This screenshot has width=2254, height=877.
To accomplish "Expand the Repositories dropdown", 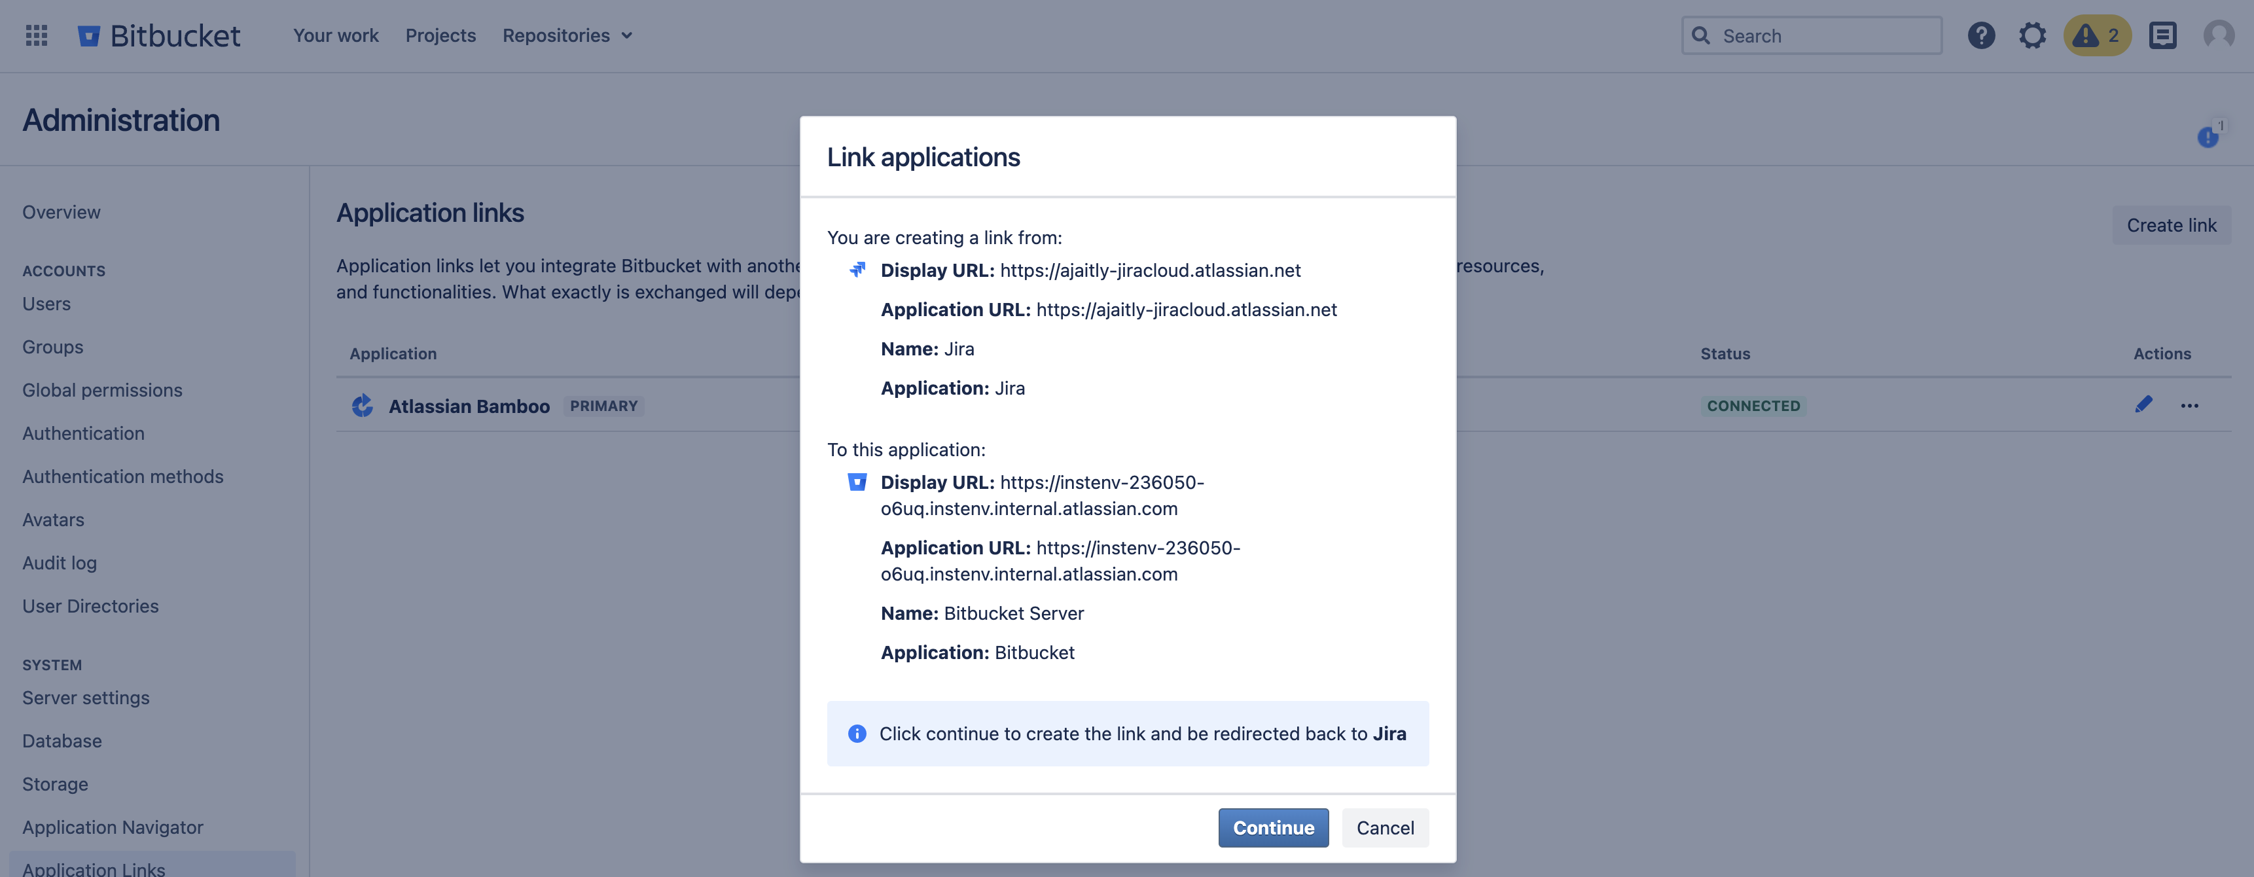I will click(x=567, y=35).
